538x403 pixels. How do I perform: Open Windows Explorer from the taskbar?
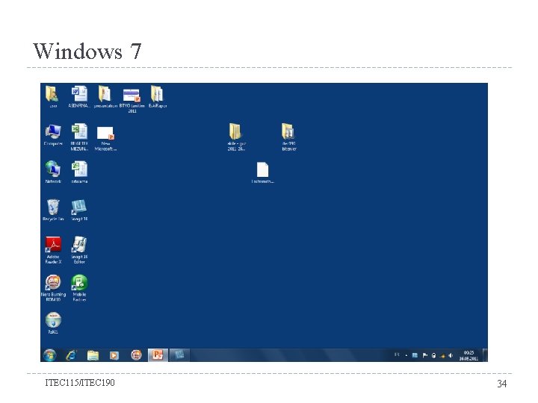93,355
